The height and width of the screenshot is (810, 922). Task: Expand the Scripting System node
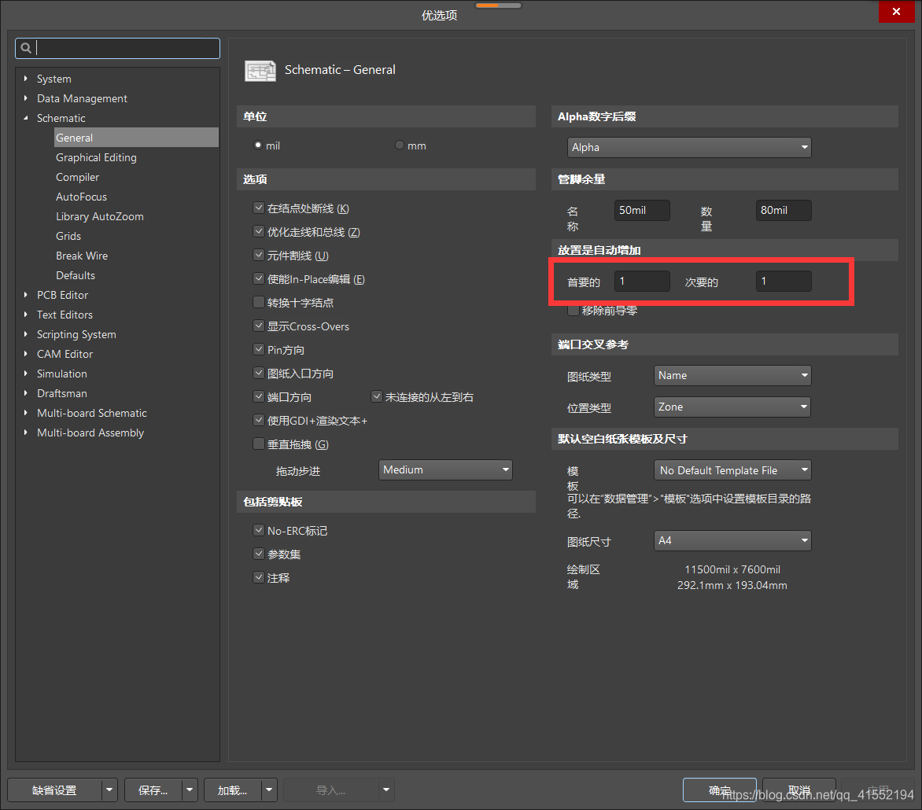coord(25,334)
